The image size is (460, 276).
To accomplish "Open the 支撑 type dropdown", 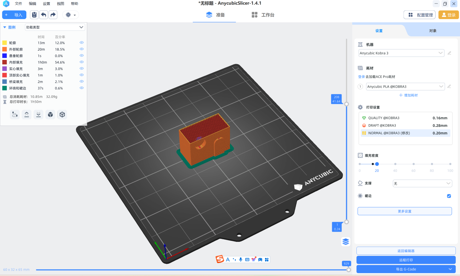I will (x=422, y=184).
